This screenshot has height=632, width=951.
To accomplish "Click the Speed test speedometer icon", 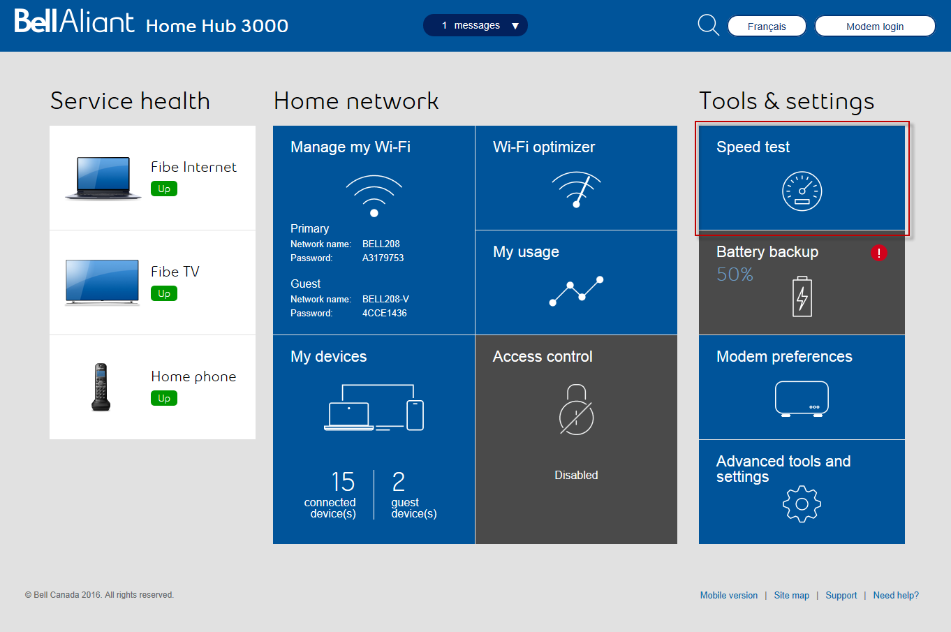I will 802,191.
